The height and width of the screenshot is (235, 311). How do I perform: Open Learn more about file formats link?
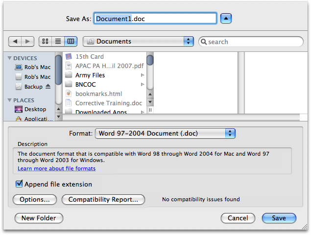(x=56, y=168)
